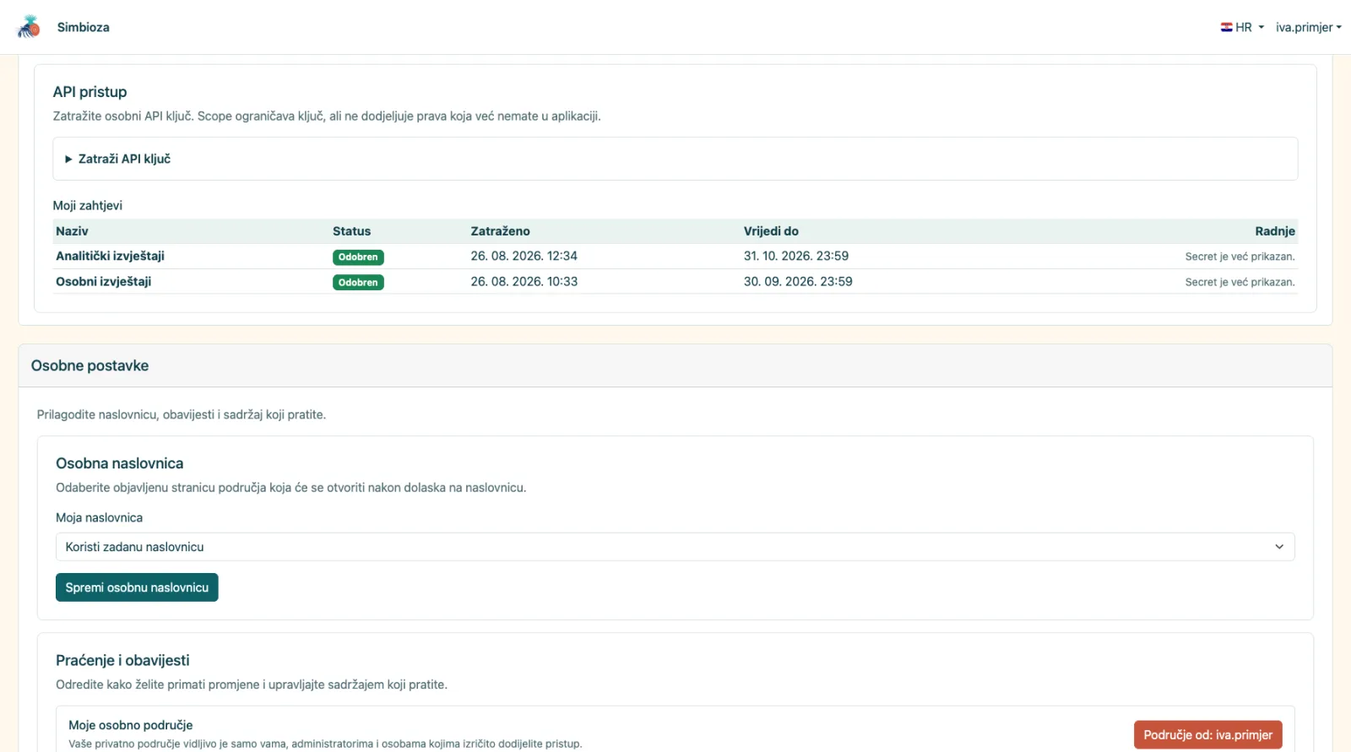This screenshot has width=1351, height=752.
Task: Click the Croatian flag icon
Action: pos(1226,27)
